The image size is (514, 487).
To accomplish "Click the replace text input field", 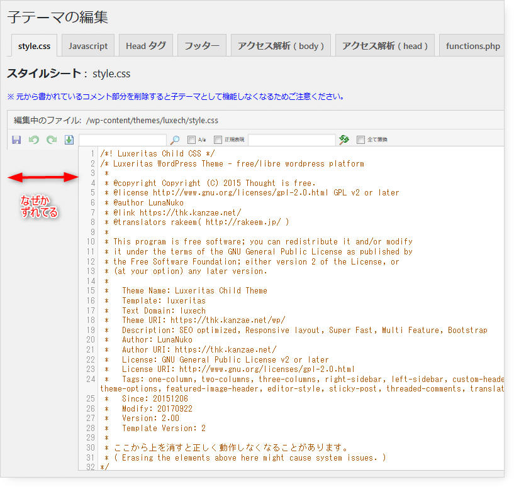I will click(x=291, y=140).
